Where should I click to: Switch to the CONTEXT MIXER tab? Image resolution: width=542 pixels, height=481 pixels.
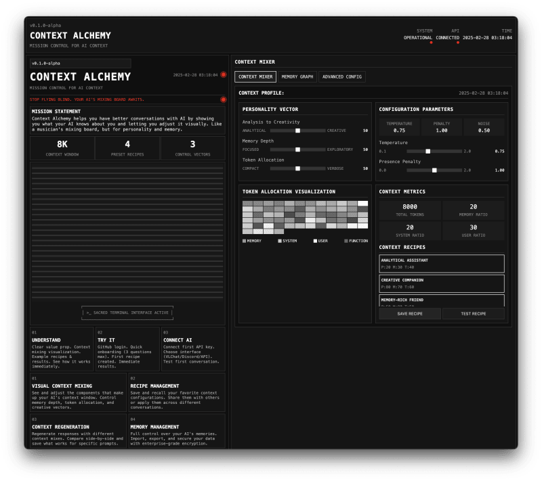coord(256,76)
